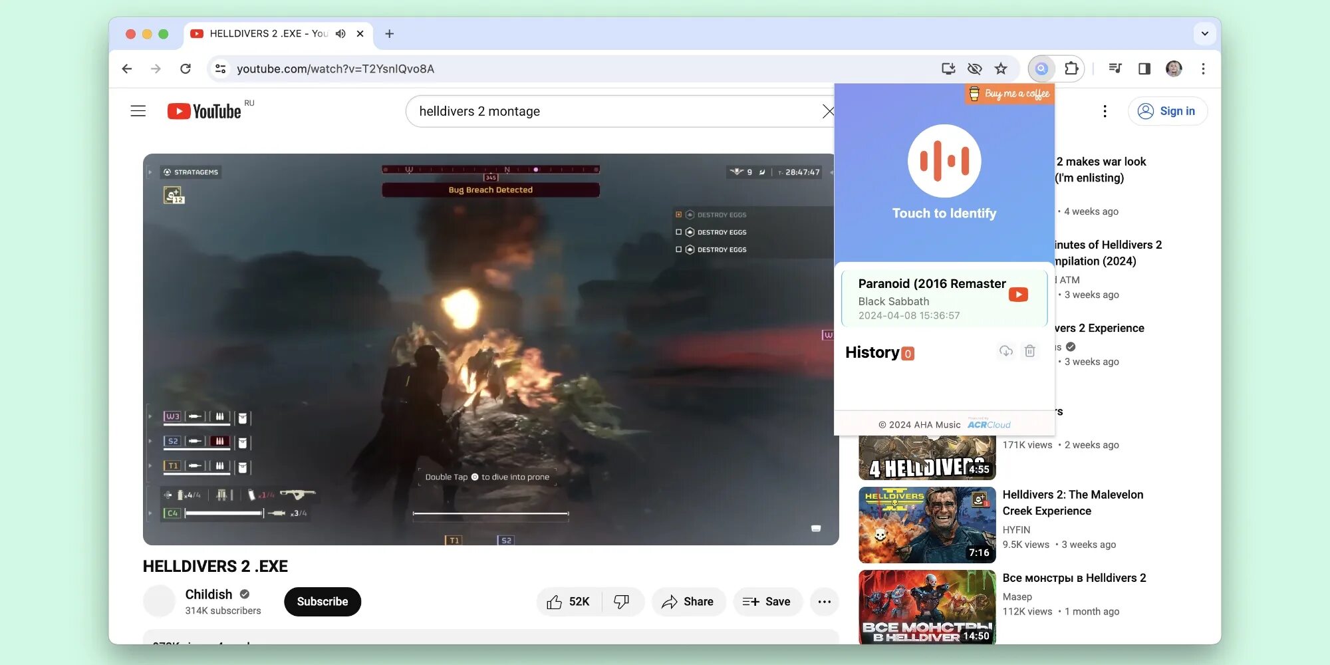Open the Childish channel name link
Screen dimensions: 1330x665
tap(209, 595)
